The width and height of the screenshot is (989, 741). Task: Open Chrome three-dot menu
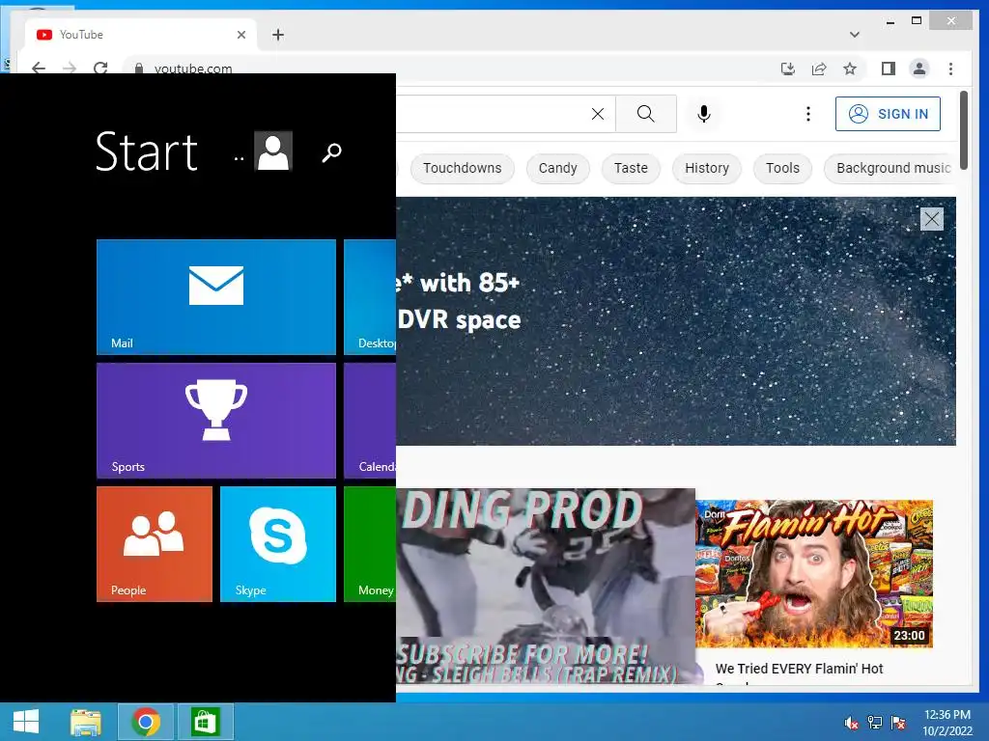point(950,69)
